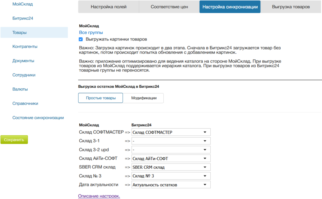Open the 'Настройка полей' tab
322x199 pixels.
(x=108, y=7)
